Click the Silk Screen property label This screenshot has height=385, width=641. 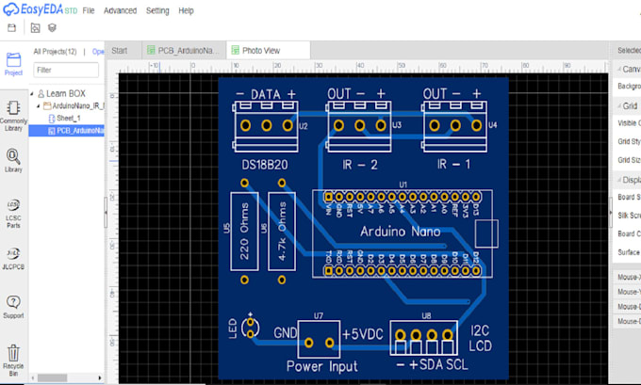point(629,216)
